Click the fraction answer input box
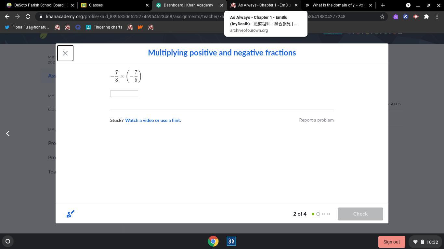 [x=124, y=94]
